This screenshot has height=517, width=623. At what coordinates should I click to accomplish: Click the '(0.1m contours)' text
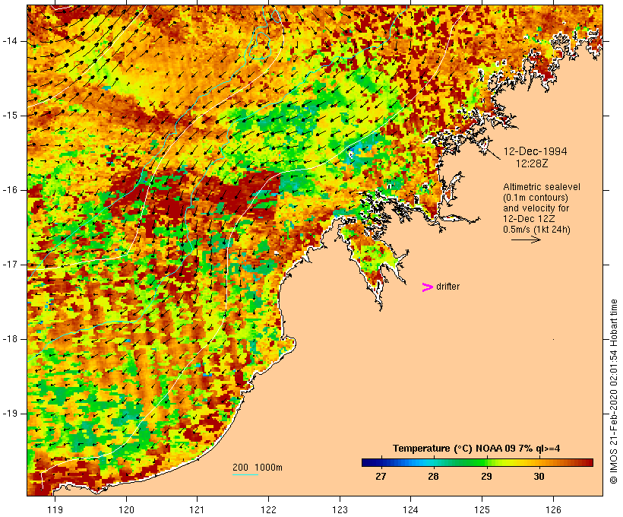tap(535, 198)
